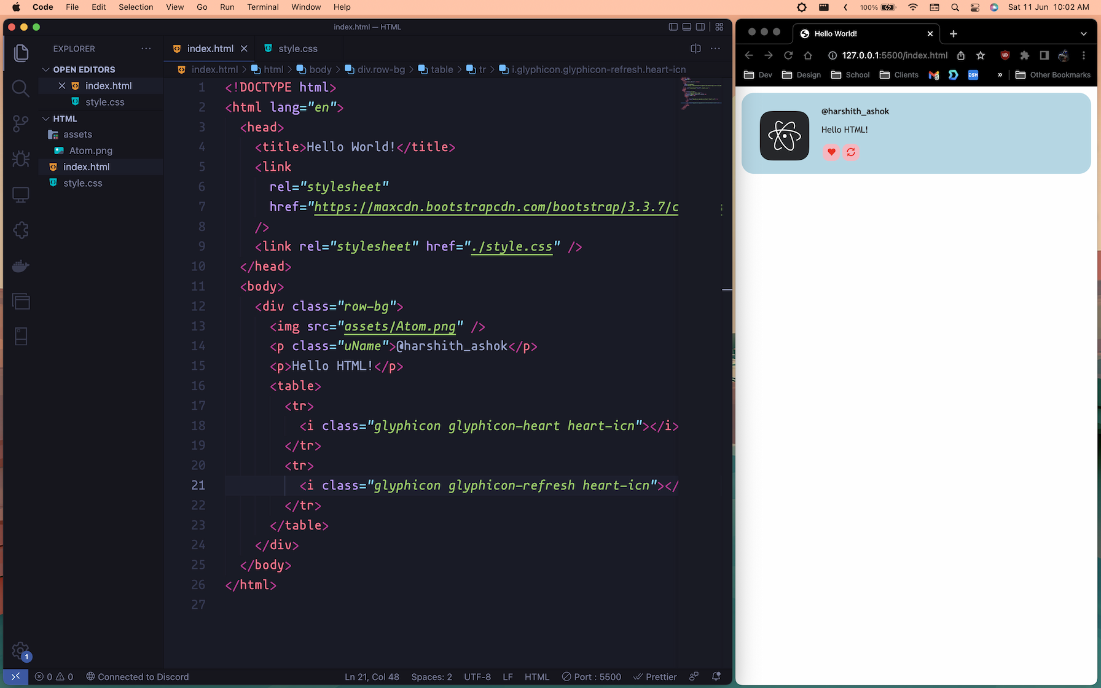1101x688 pixels.
Task: Click the Split Editor icon near the tabs
Action: pos(694,49)
